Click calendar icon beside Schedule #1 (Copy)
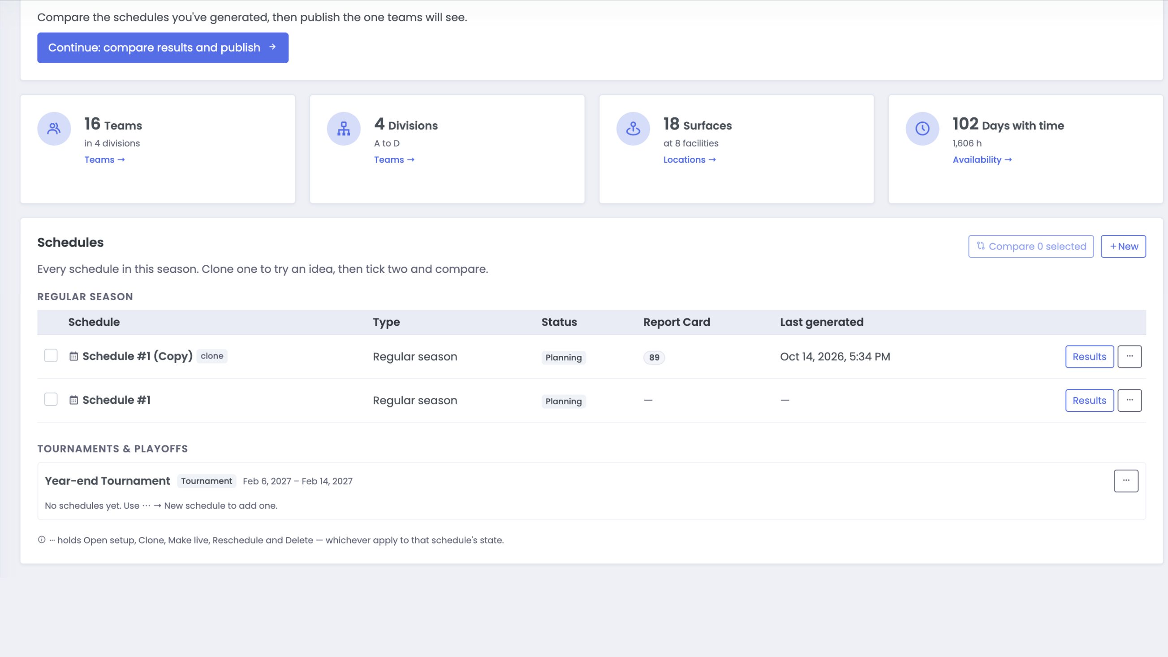This screenshot has width=1168, height=657. coord(73,356)
